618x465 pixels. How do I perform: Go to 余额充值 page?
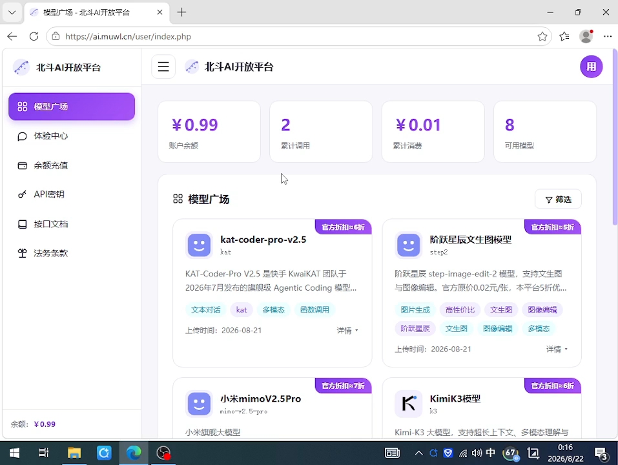pos(72,165)
